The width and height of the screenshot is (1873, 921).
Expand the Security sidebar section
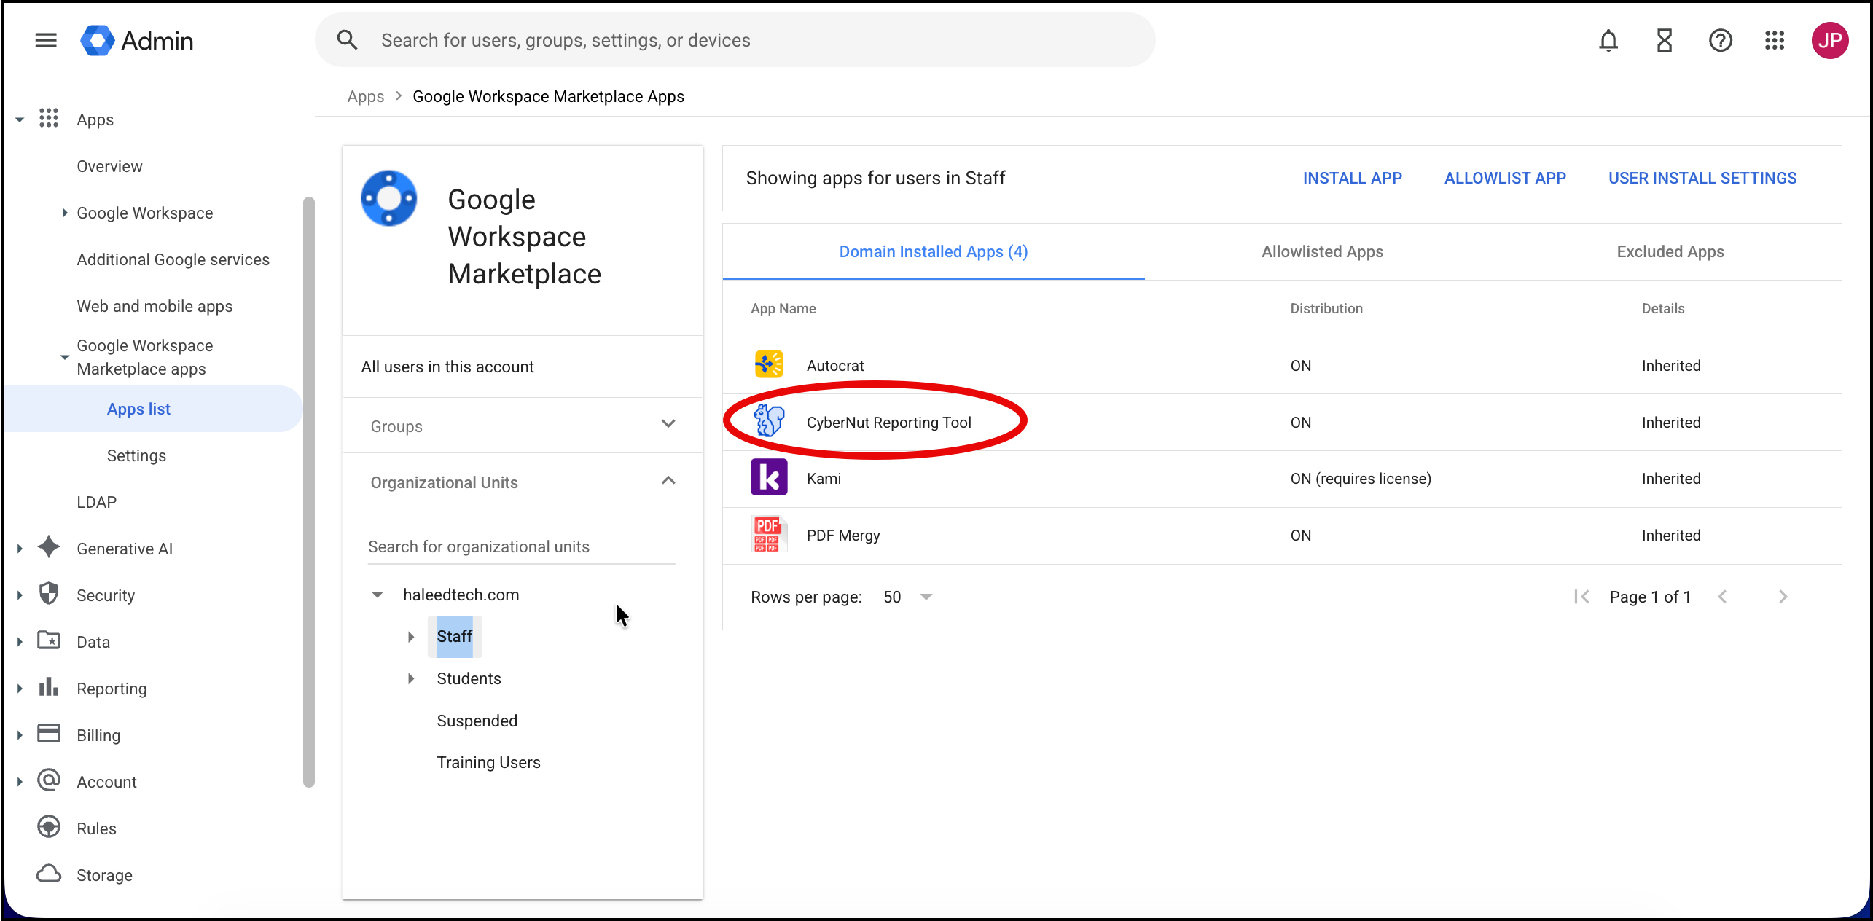click(20, 595)
